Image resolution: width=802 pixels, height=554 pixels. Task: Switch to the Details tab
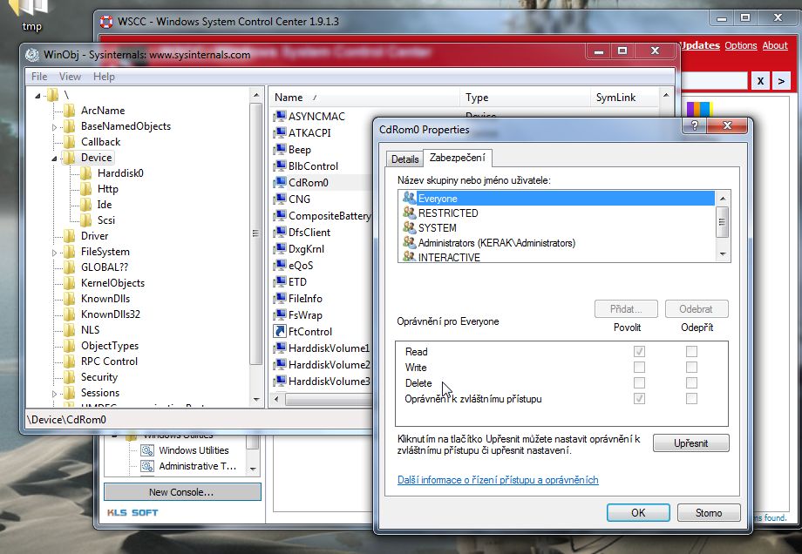(404, 159)
